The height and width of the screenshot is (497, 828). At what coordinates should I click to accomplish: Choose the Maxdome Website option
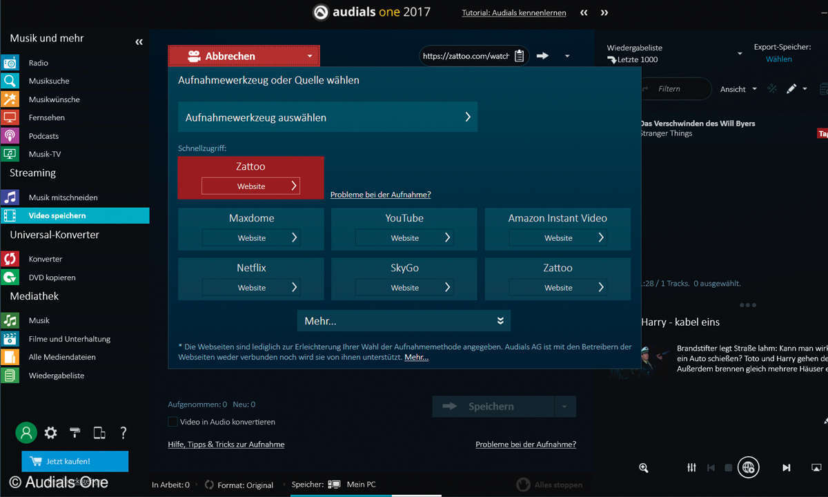[250, 237]
